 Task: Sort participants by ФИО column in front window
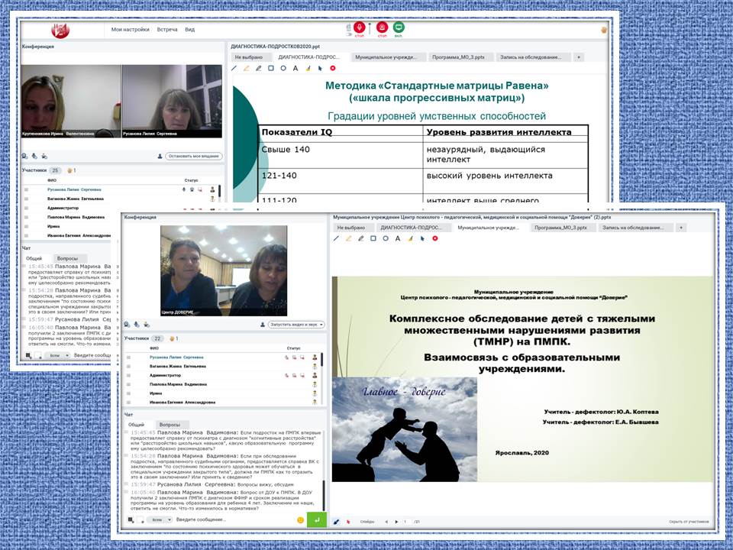pos(154,348)
